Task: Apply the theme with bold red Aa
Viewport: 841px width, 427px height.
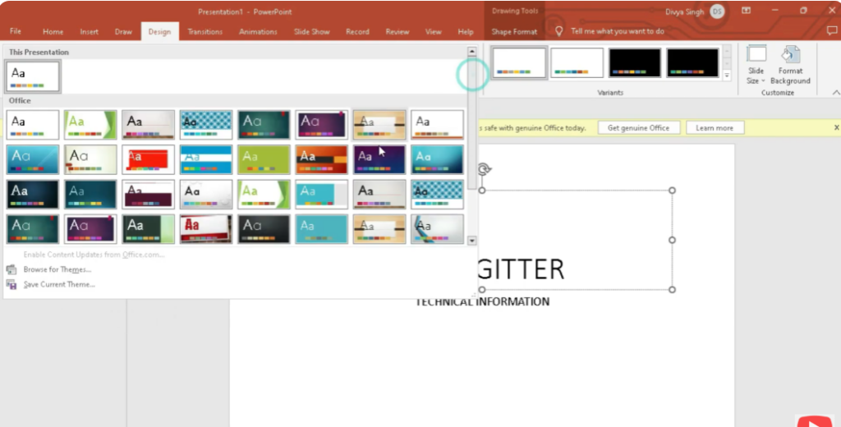Action: pyautogui.click(x=206, y=229)
